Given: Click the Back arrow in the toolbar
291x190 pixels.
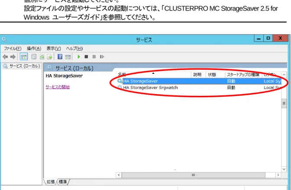Looking at the screenshot, I should (x=5, y=57).
